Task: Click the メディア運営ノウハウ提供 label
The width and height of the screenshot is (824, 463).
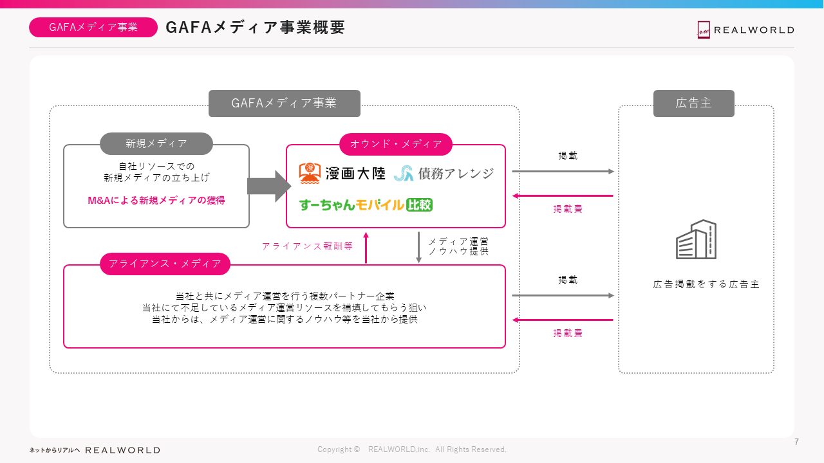Action: (x=459, y=246)
